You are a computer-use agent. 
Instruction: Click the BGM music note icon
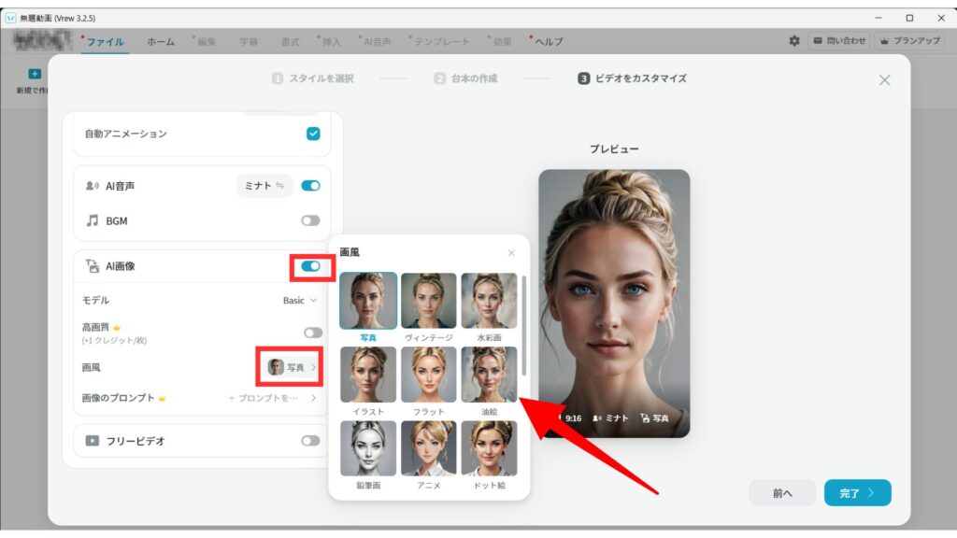point(92,221)
